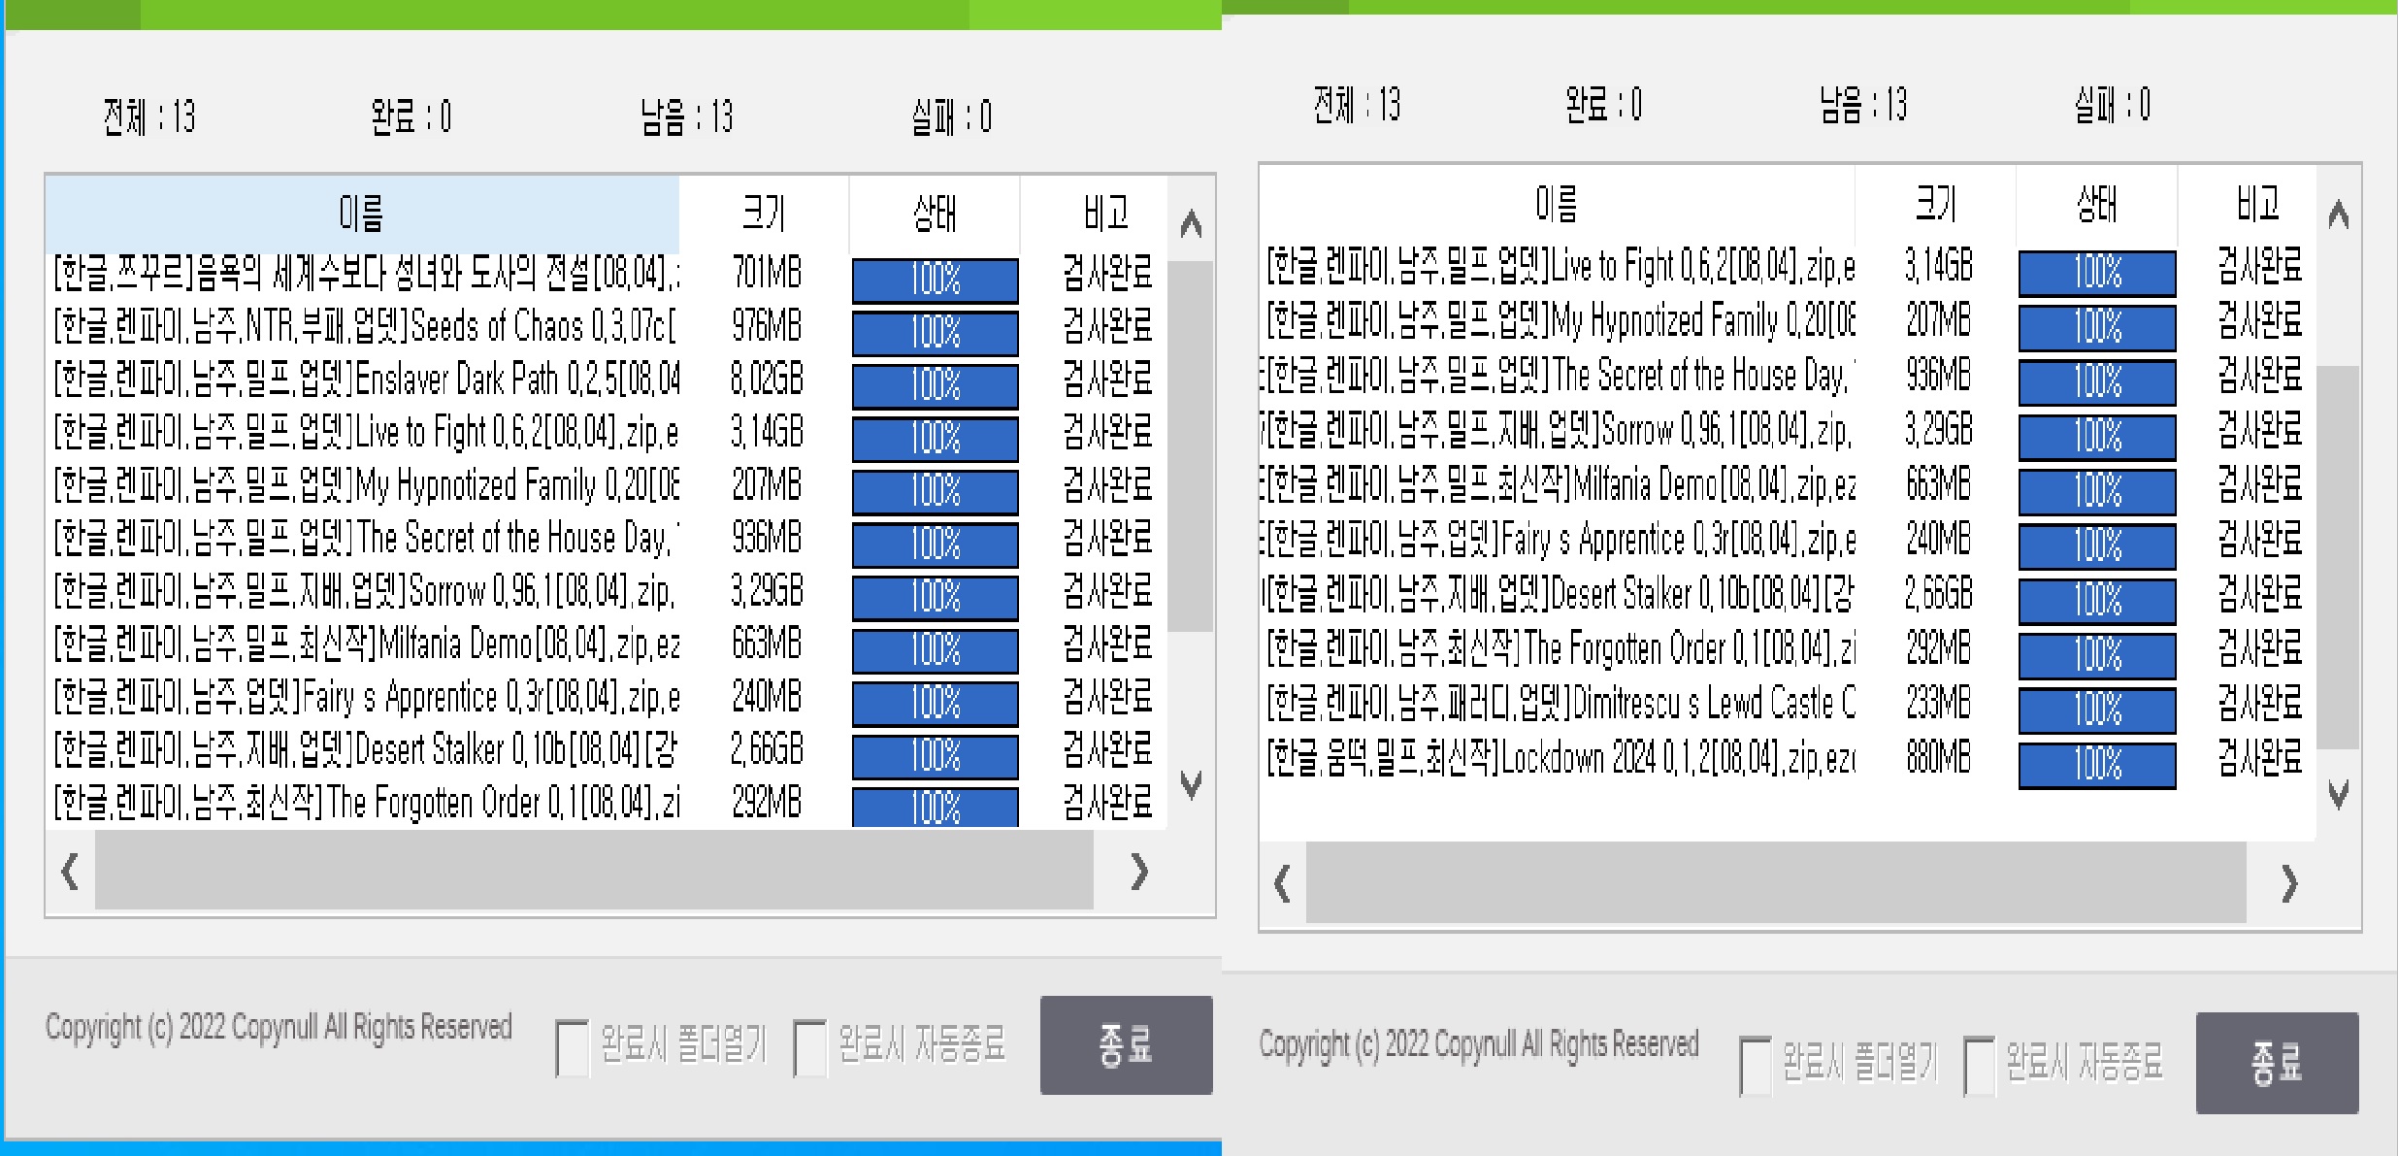Click right window's scroll up arrow
Image resolution: width=2398 pixels, height=1156 pixels.
(x=2339, y=215)
